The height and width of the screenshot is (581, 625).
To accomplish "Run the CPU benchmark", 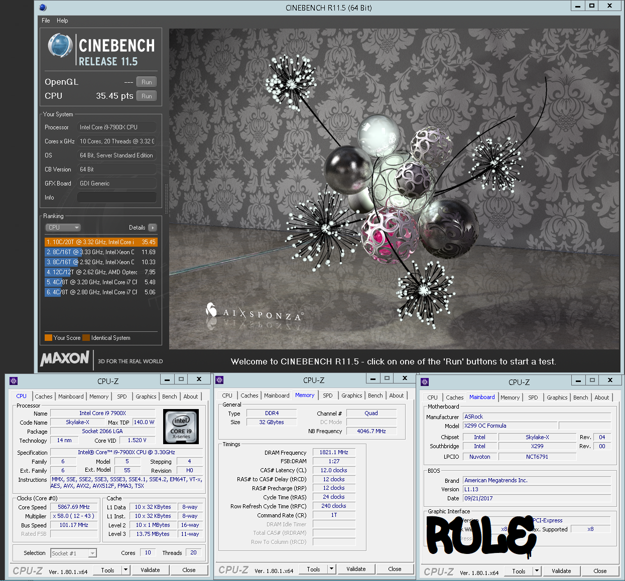I will 147,96.
